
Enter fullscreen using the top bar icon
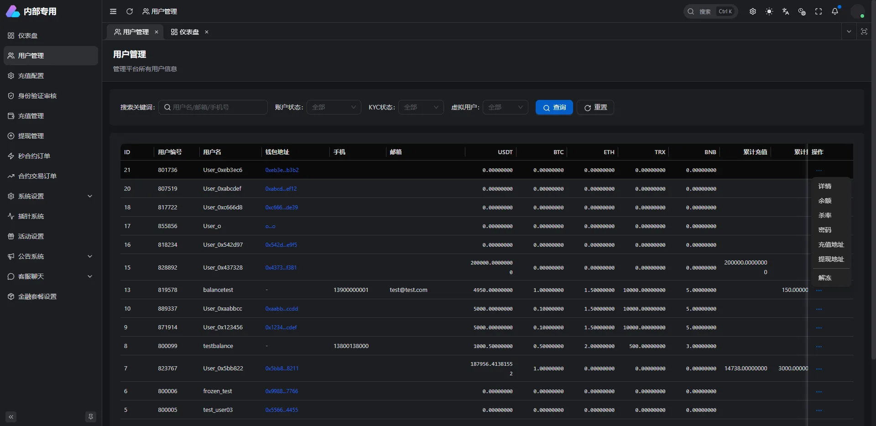(x=819, y=11)
